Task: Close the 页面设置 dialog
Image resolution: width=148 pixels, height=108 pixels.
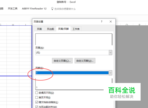Action: pos(111,21)
